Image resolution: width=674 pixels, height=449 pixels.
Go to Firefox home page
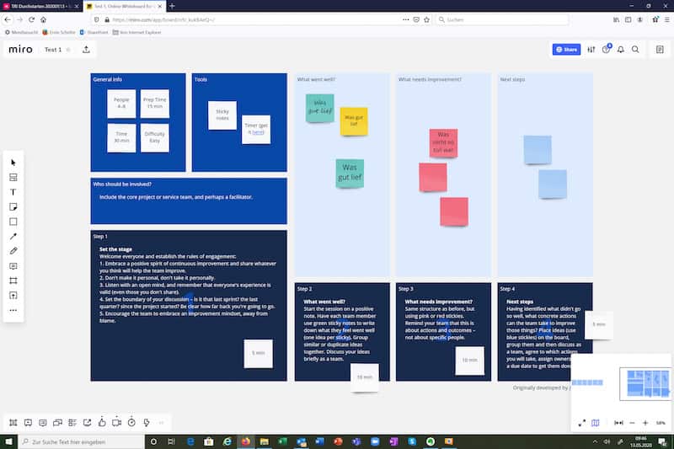44,19
